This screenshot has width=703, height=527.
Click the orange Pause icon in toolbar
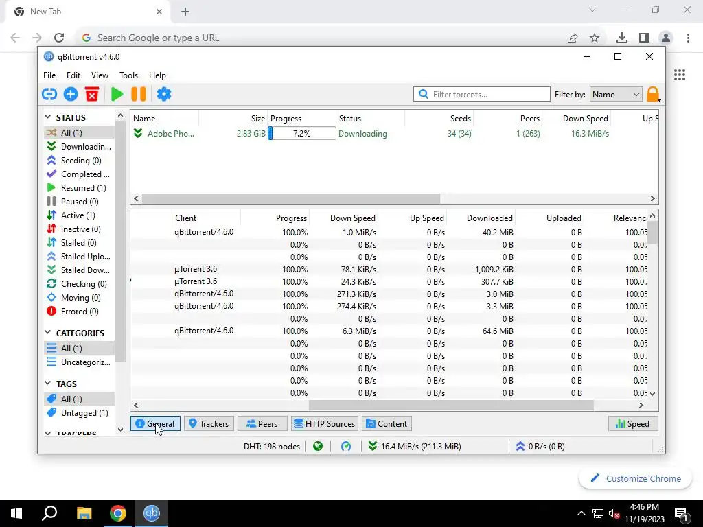point(139,94)
